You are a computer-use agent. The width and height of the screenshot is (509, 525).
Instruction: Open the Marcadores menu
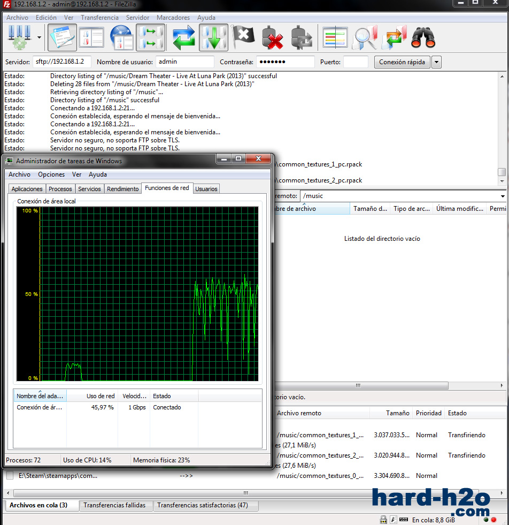coord(173,18)
